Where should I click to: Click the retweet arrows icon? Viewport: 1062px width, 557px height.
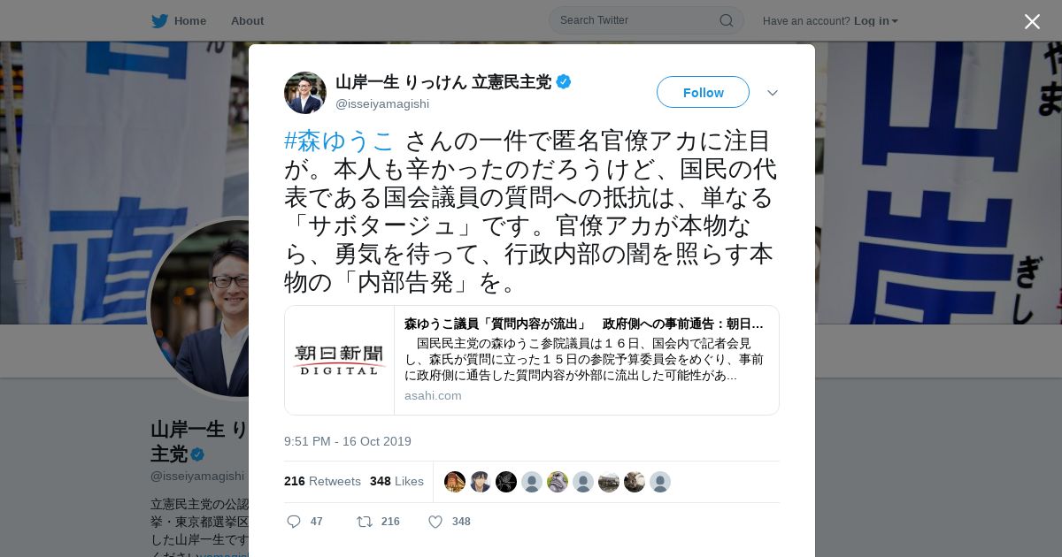[364, 522]
